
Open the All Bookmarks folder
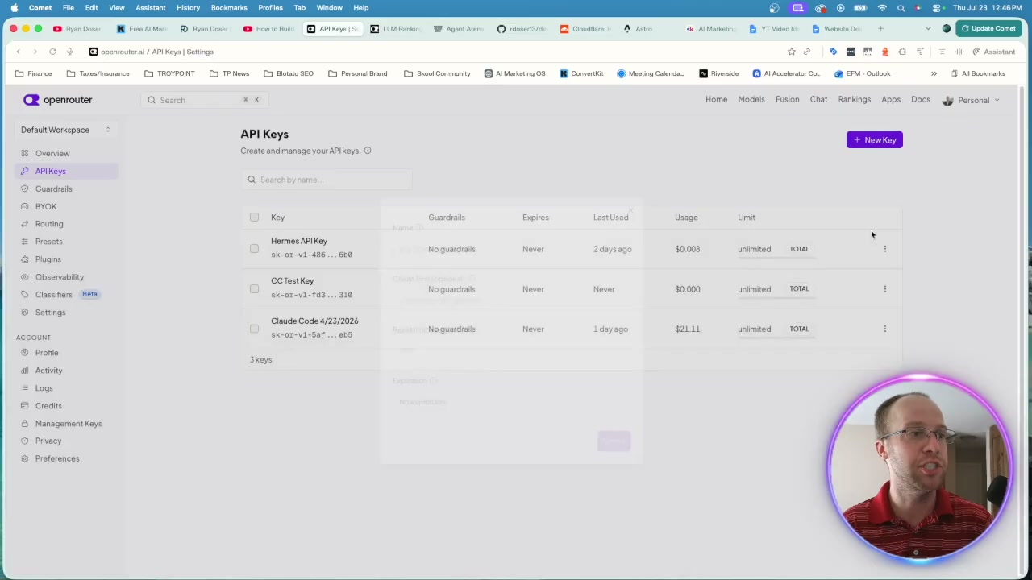[x=978, y=73]
